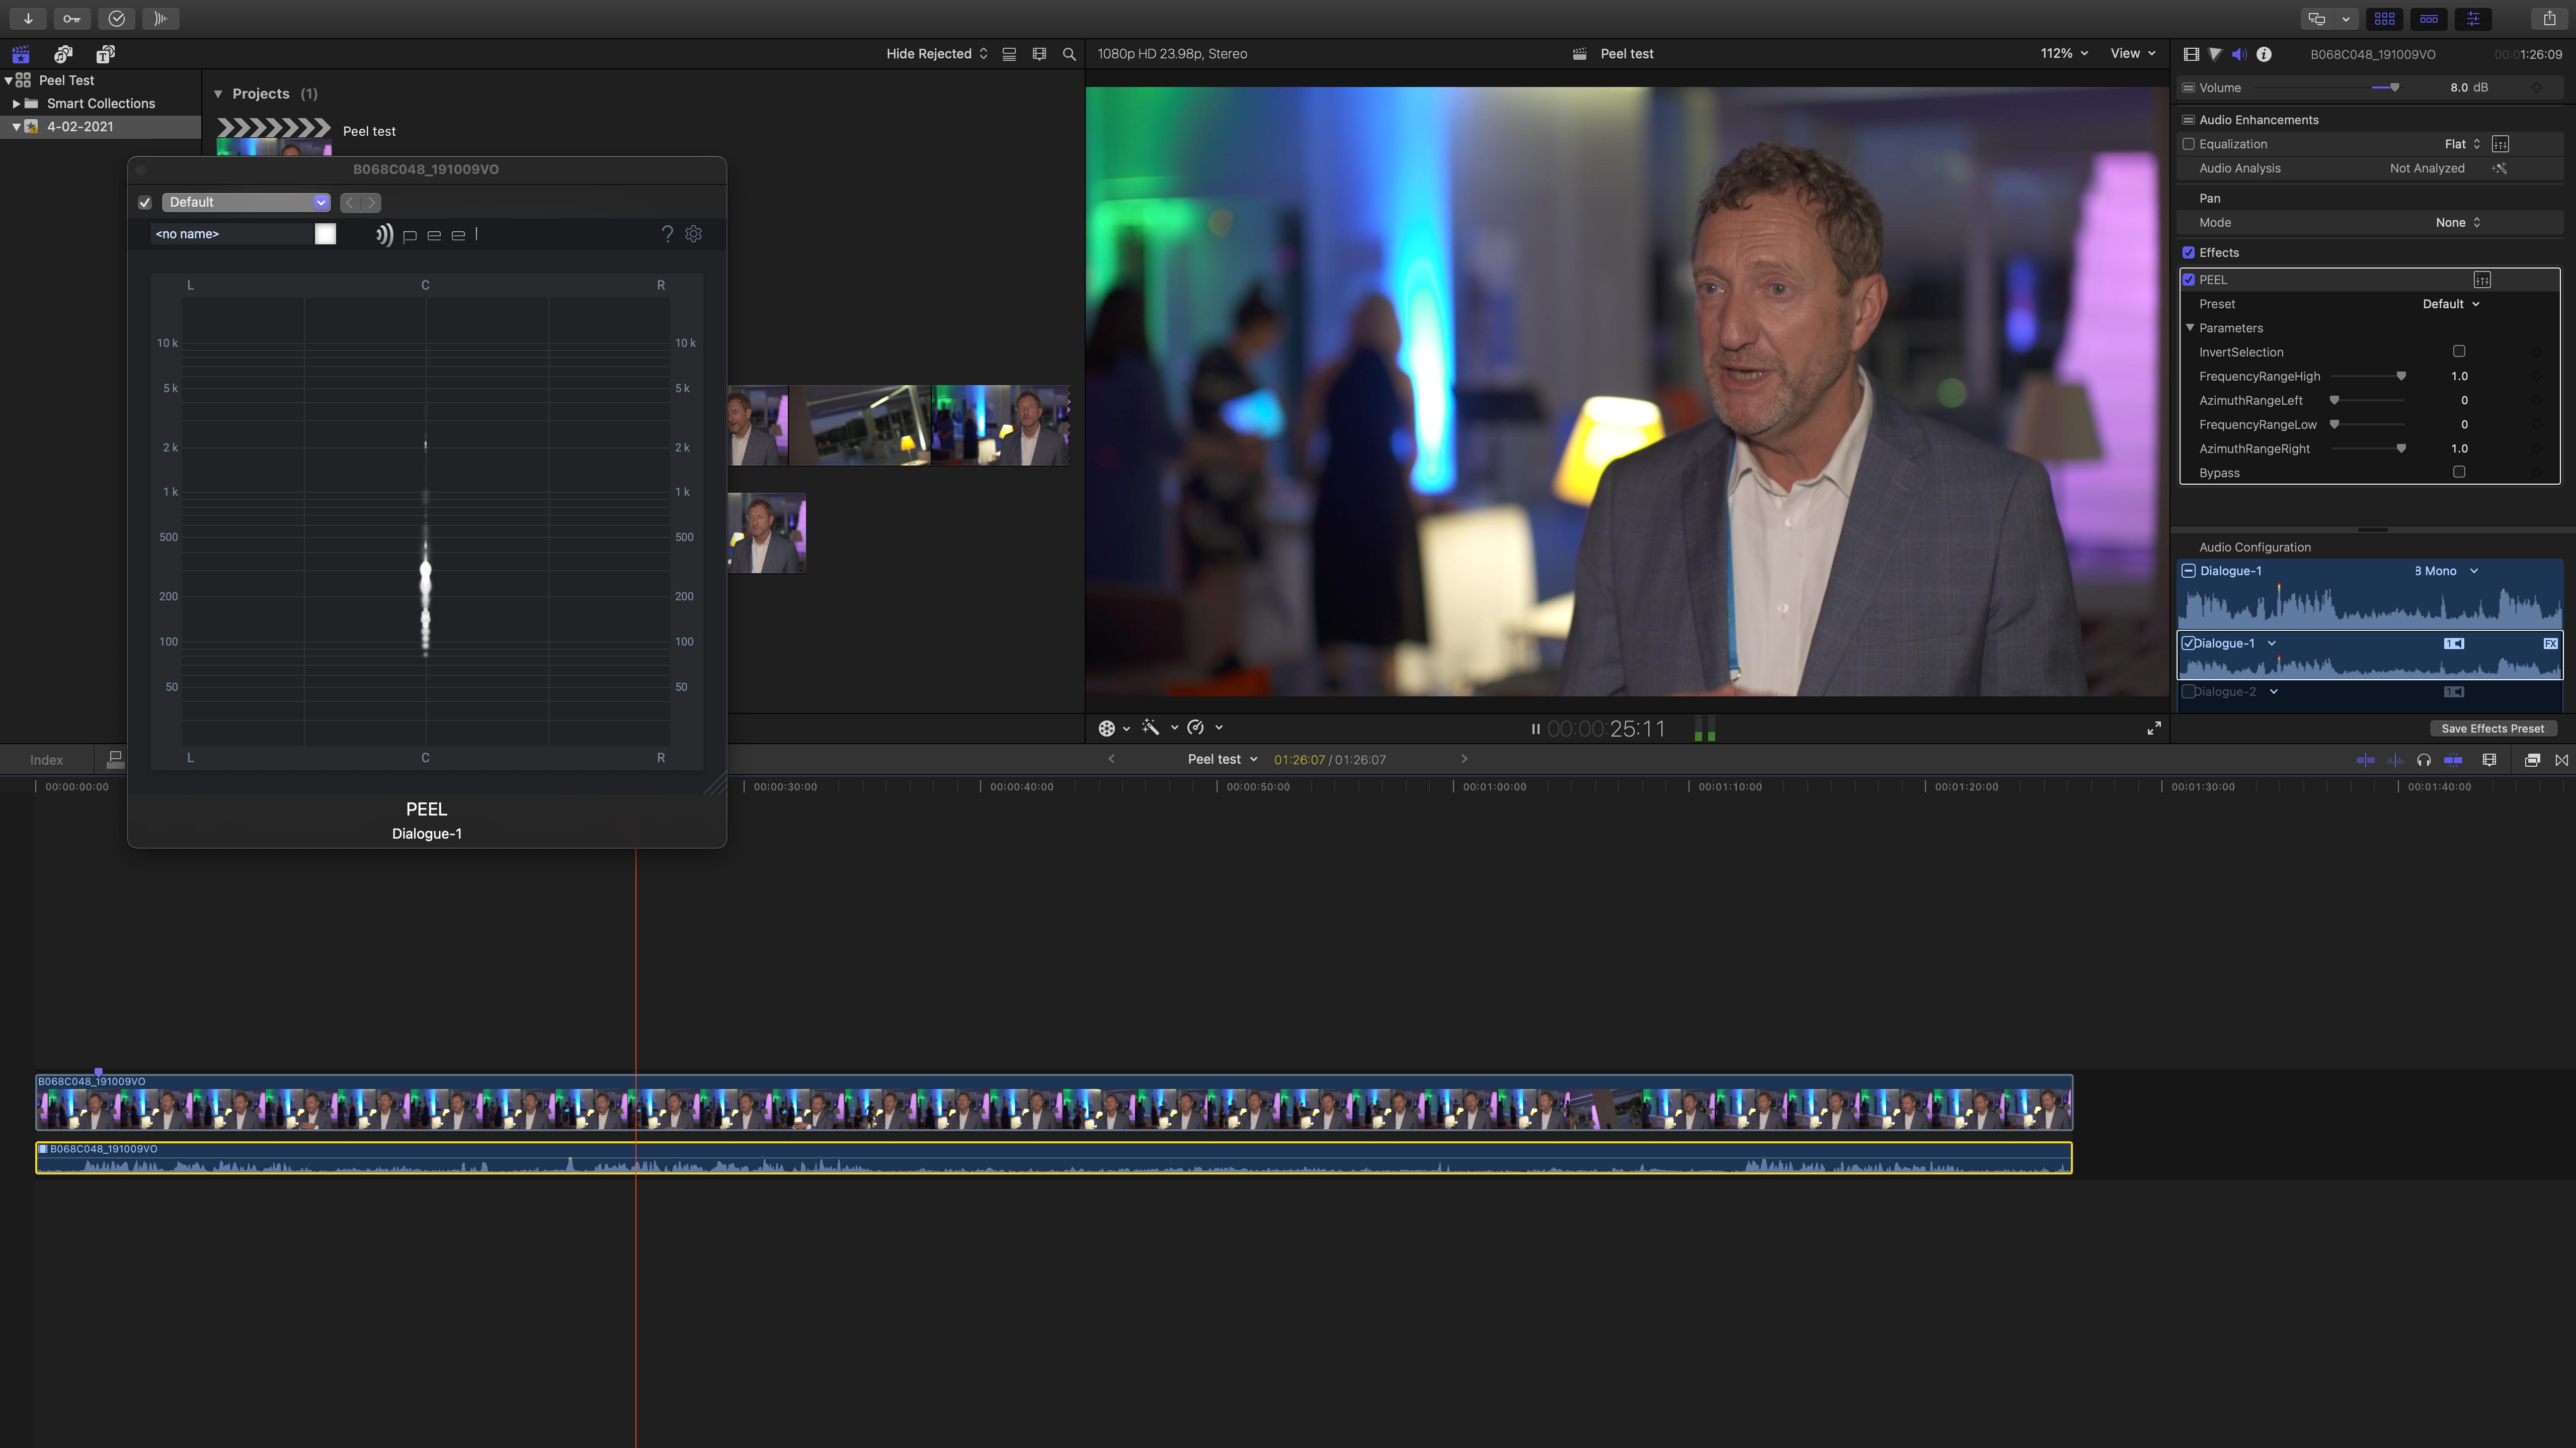Toggle solo headphones icon

2424,761
